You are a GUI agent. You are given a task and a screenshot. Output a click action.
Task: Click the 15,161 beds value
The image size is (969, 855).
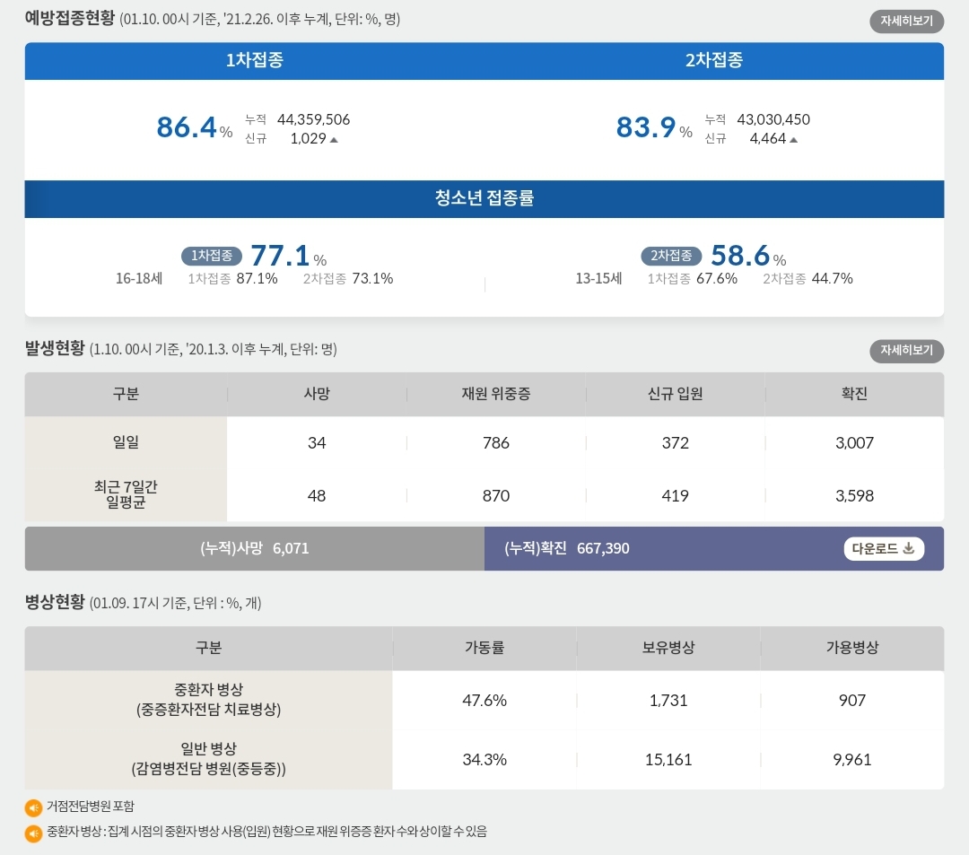pyautogui.click(x=668, y=760)
